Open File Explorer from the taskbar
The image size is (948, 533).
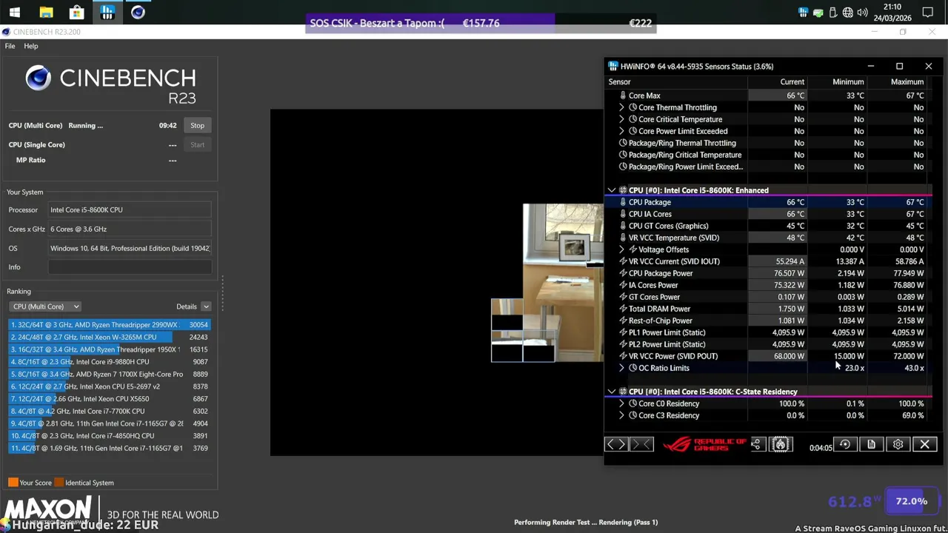pos(46,13)
